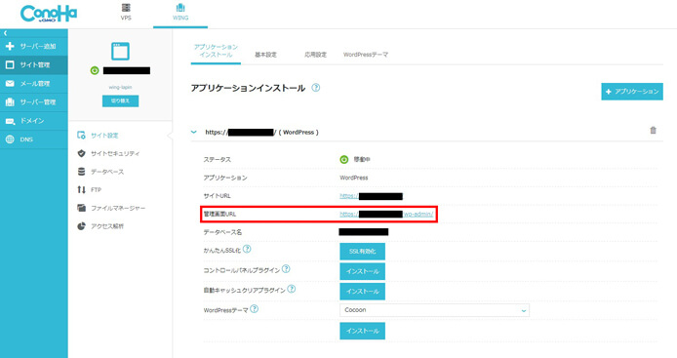Click the plus icon for サーバー追加
The height and width of the screenshot is (358, 677).
click(10, 46)
